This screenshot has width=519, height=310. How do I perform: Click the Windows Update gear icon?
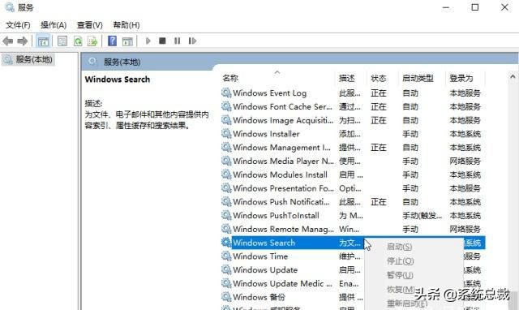pos(226,270)
